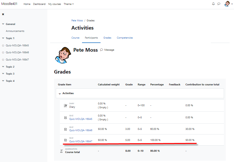The height and width of the screenshot is (162, 234).
Task: Switch to the Course tab
Action: [x=75, y=38]
